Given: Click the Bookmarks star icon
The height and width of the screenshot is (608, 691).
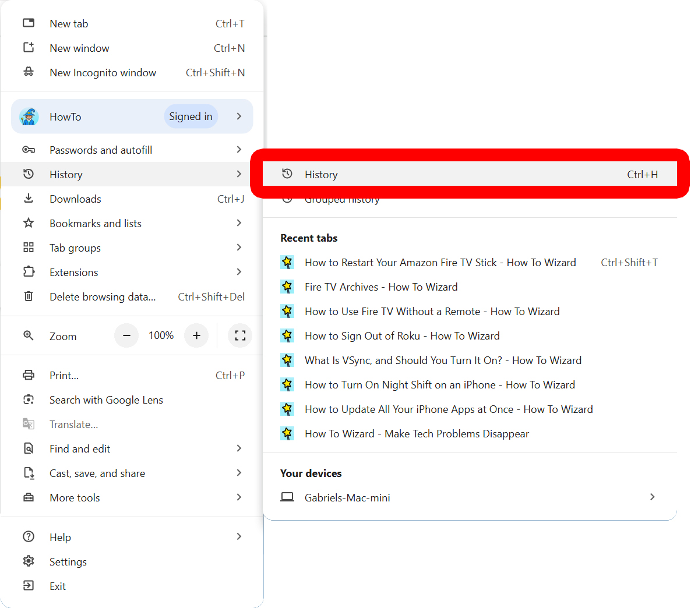Looking at the screenshot, I should tap(29, 223).
